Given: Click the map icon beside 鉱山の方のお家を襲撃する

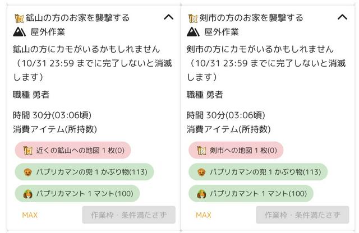Looking at the screenshot, I should click(18, 18).
